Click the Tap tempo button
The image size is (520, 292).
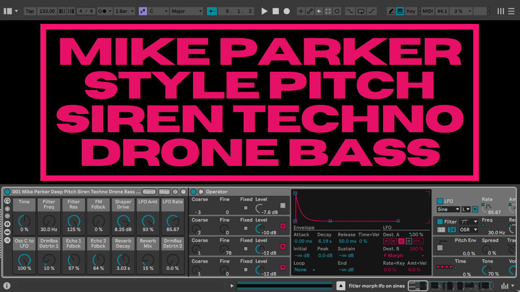coord(30,11)
